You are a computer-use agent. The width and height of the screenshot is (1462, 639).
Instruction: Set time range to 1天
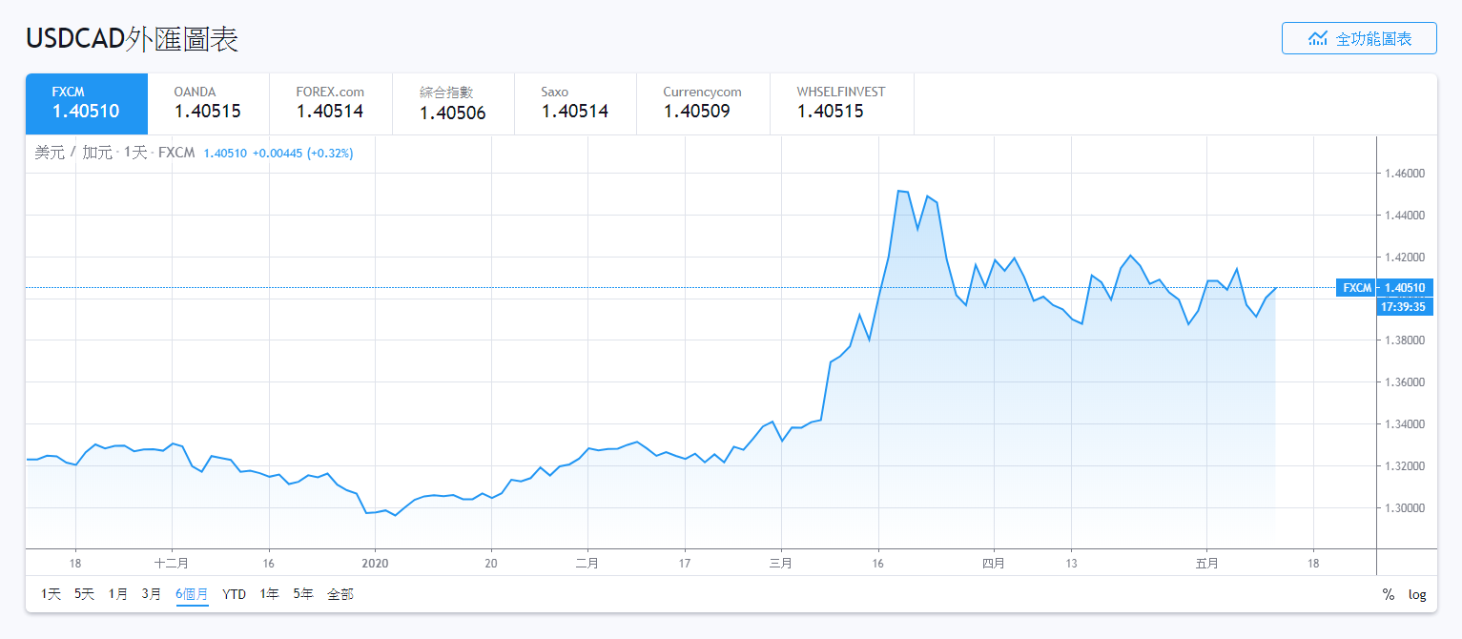(51, 594)
